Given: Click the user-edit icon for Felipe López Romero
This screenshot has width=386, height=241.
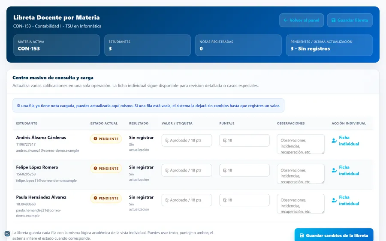Looking at the screenshot, I should click(x=334, y=170).
